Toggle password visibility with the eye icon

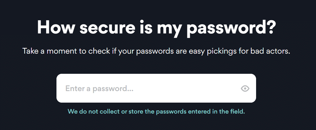[x=245, y=88]
